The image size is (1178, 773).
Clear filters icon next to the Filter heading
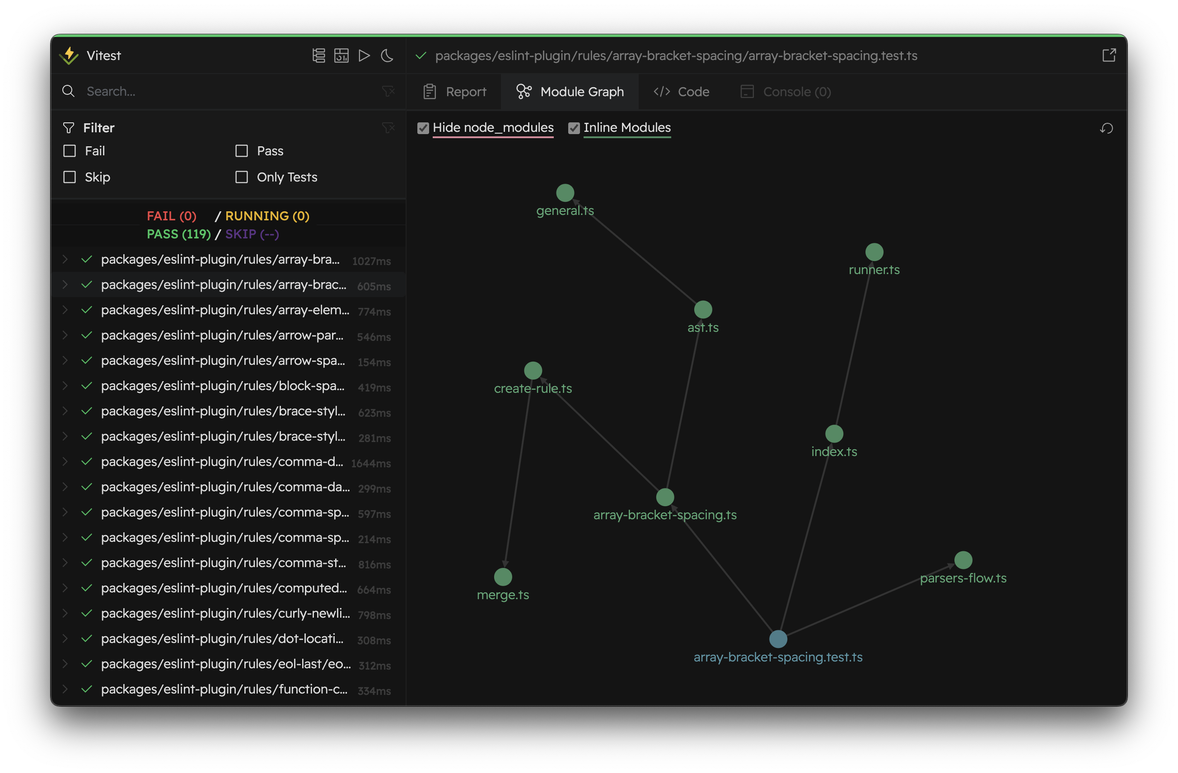388,128
